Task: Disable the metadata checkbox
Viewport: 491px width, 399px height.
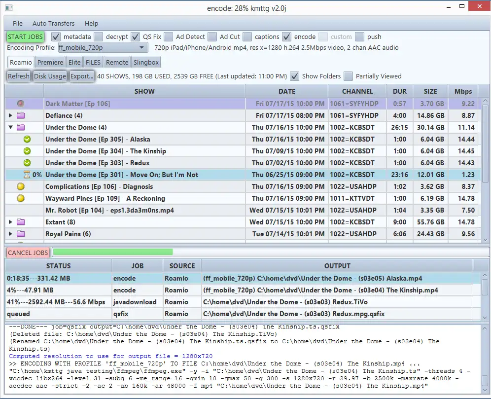Action: point(56,36)
